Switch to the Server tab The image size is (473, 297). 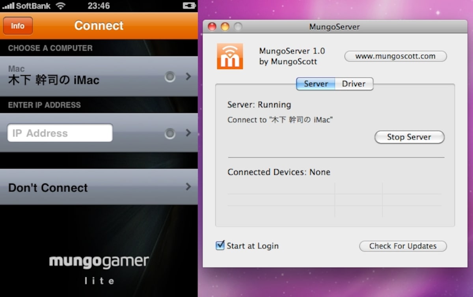coord(316,84)
